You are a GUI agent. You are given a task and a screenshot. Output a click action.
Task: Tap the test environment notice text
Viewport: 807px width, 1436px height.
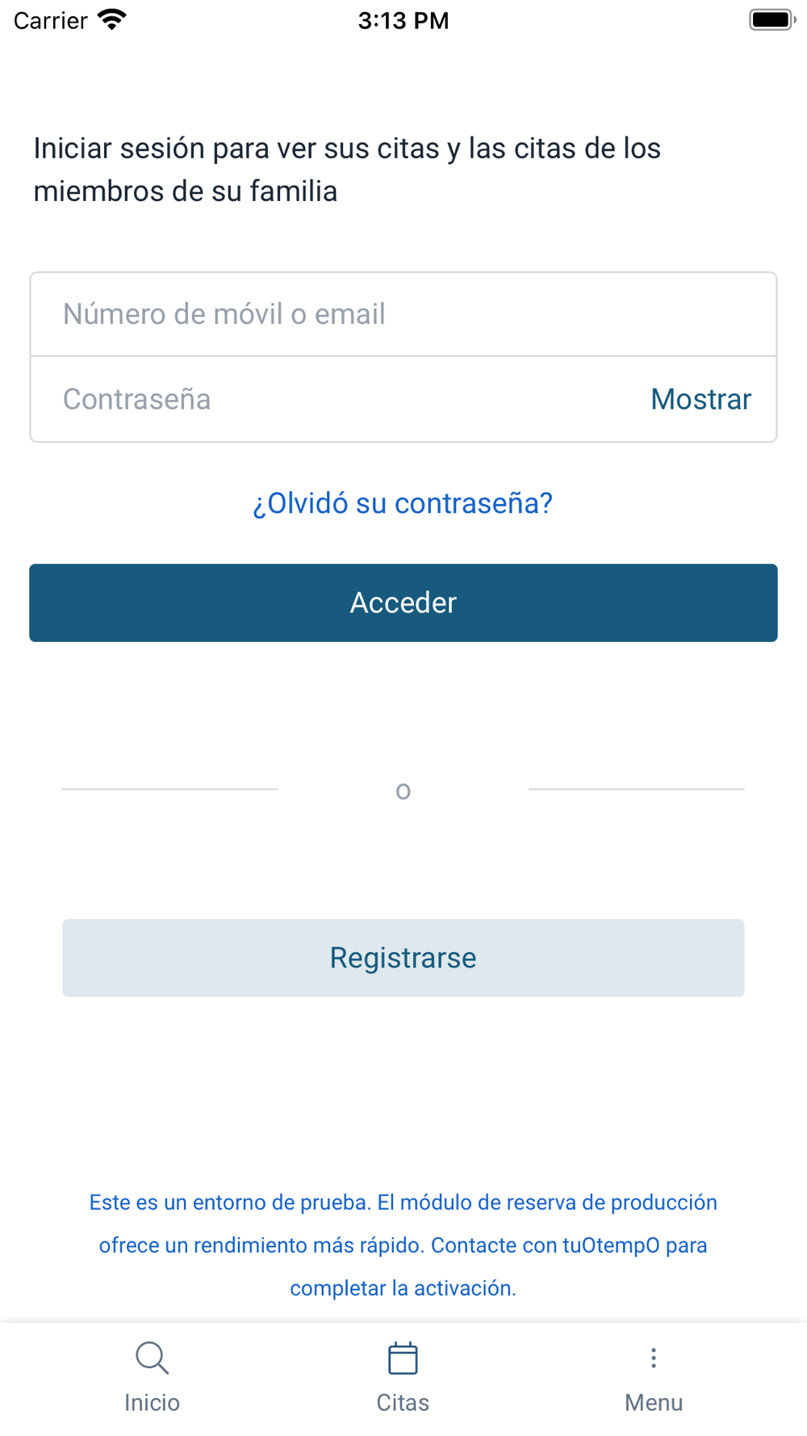(403, 1245)
